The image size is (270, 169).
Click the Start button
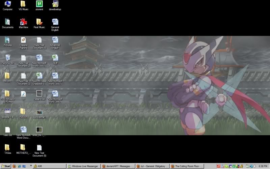6,166
